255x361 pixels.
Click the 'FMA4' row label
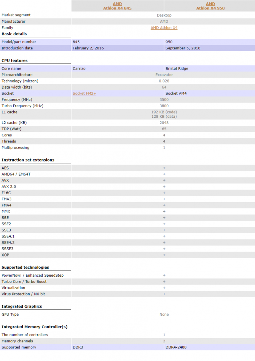6,205
